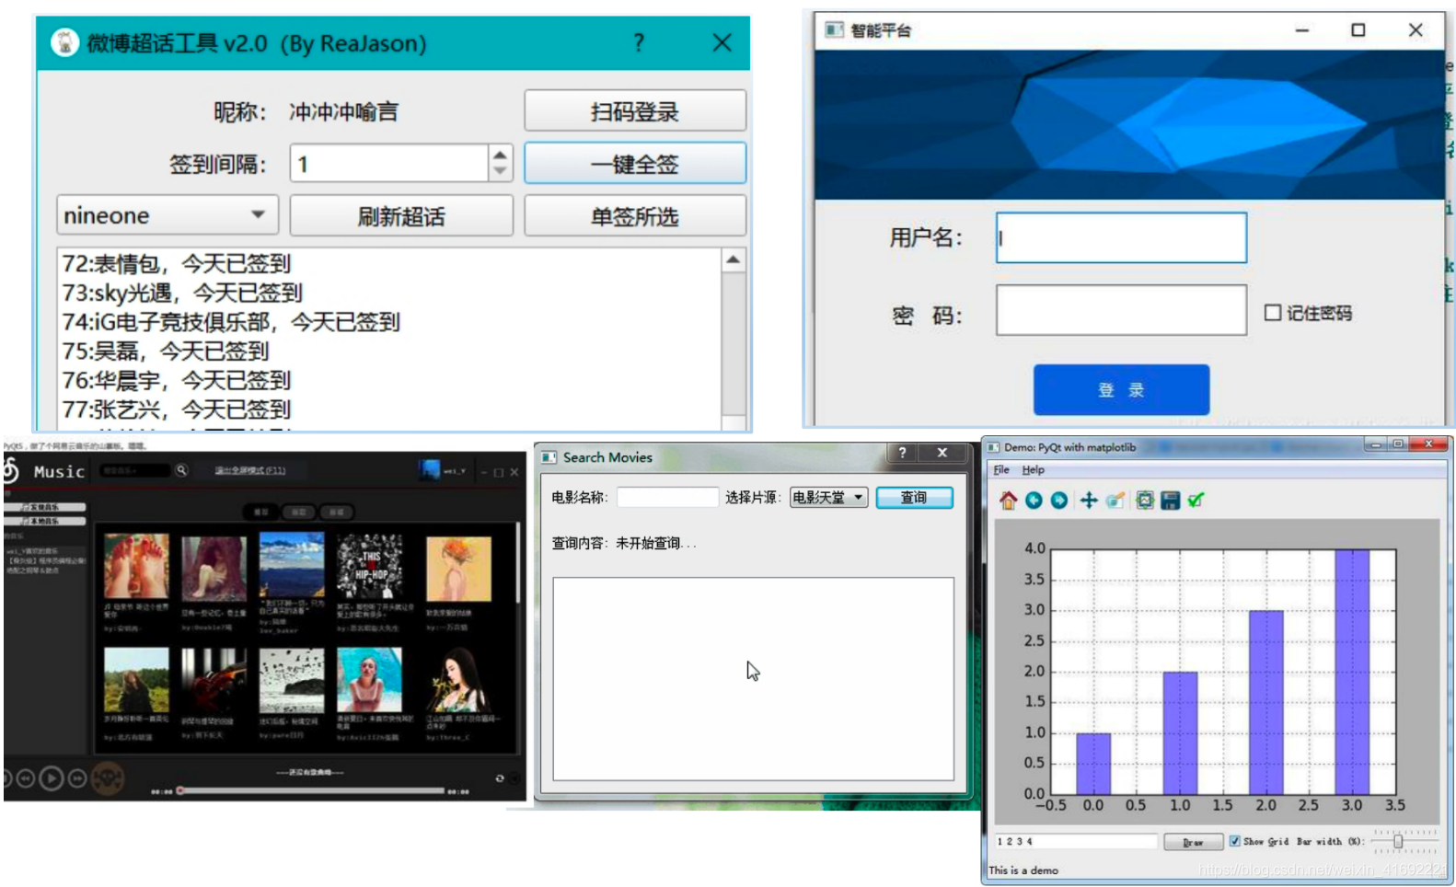The width and height of the screenshot is (1456, 887).
Task: Click the Save figure floppy disk icon
Action: tap(1170, 500)
